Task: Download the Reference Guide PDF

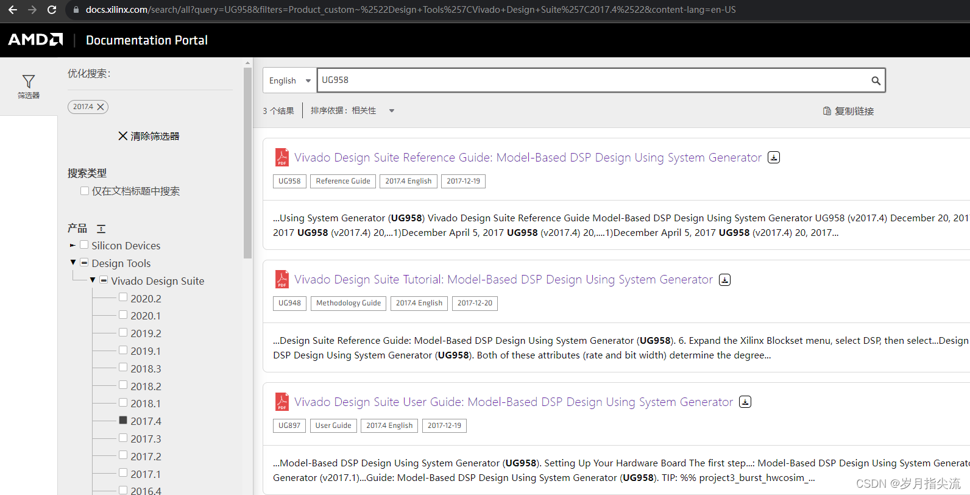Action: (774, 157)
